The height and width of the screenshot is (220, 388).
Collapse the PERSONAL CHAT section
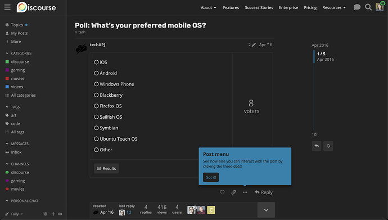click(22, 201)
